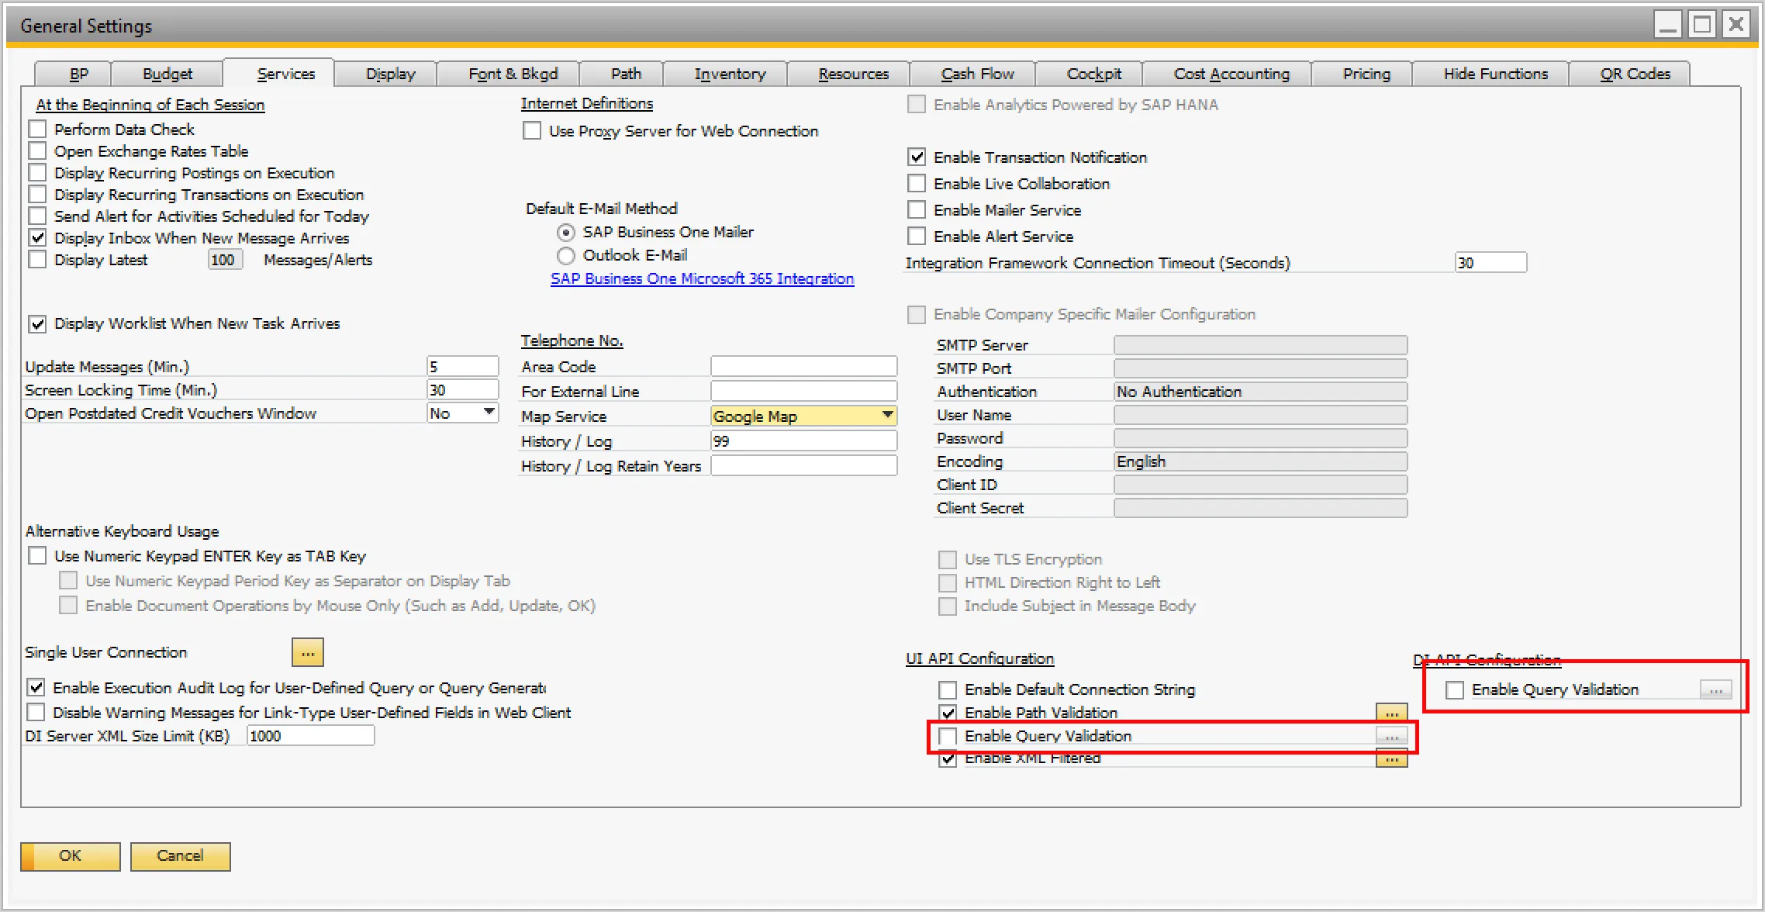Click the For External Line field

tap(803, 391)
